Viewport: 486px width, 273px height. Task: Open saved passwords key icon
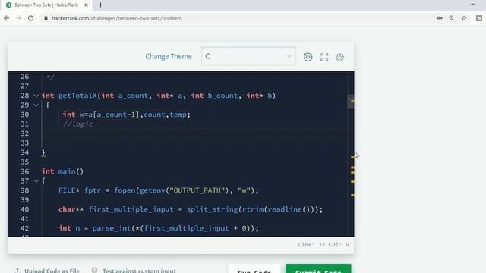click(x=440, y=18)
